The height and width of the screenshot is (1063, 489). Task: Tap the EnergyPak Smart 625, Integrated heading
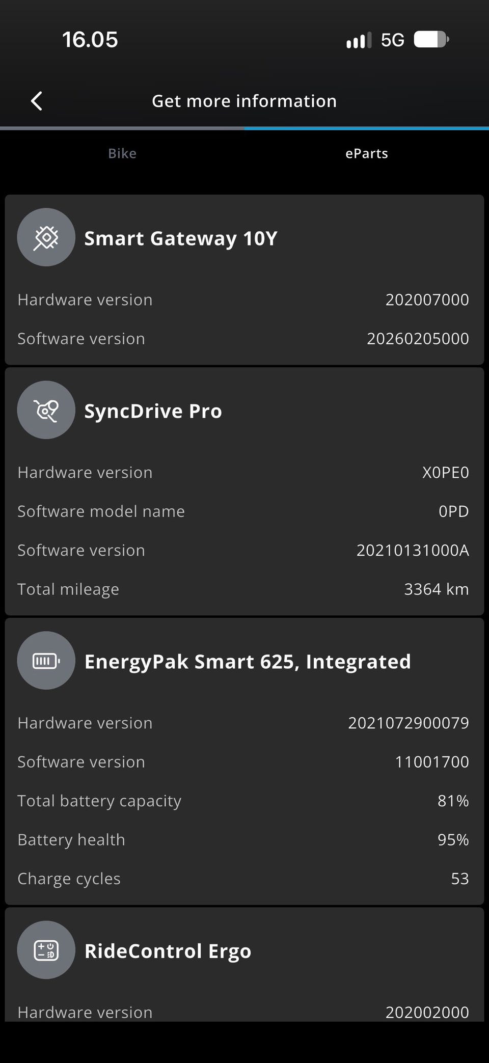tap(248, 662)
